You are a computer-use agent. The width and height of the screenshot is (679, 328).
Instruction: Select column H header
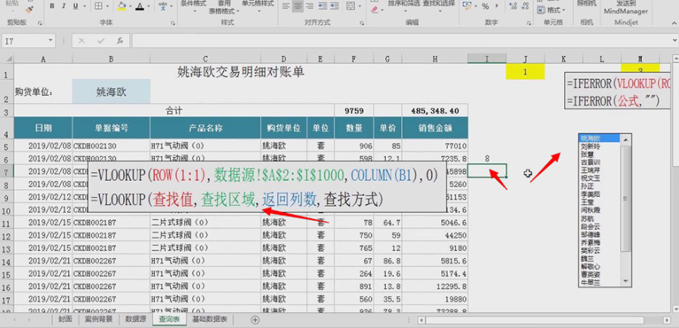(x=435, y=59)
